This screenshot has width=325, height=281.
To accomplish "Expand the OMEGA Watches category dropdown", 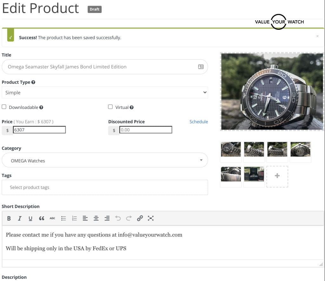I will [x=105, y=160].
